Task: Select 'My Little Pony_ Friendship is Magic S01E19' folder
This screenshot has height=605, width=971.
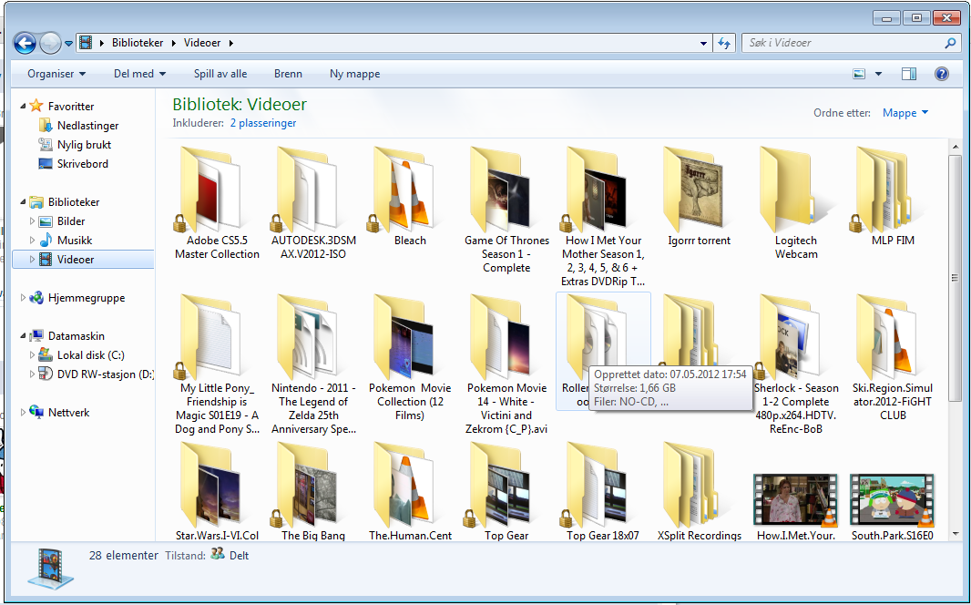Action: (217, 364)
